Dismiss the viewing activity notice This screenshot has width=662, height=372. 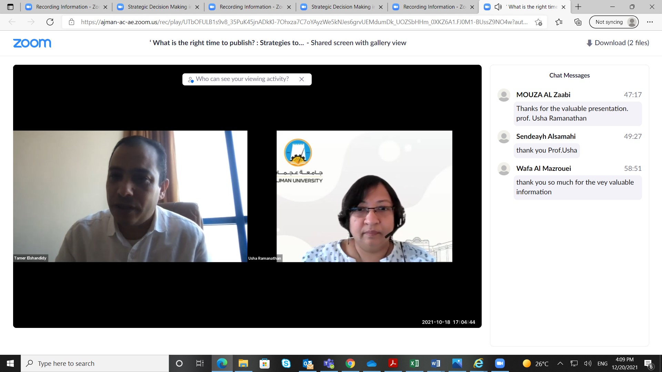click(302, 79)
